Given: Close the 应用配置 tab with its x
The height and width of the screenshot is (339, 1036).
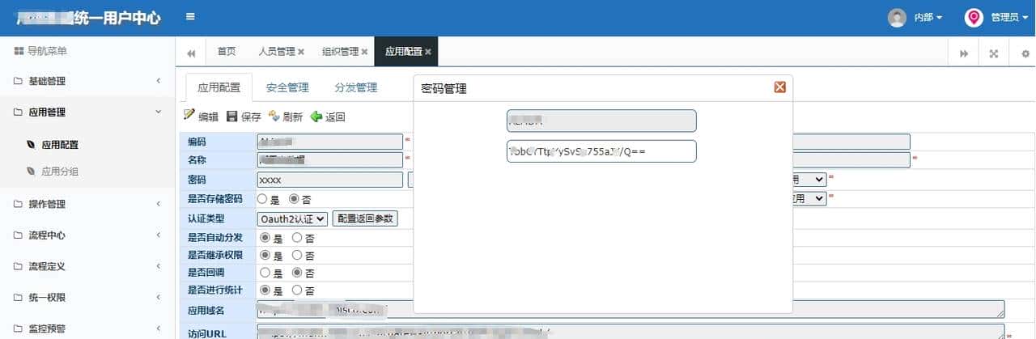Looking at the screenshot, I should 428,52.
